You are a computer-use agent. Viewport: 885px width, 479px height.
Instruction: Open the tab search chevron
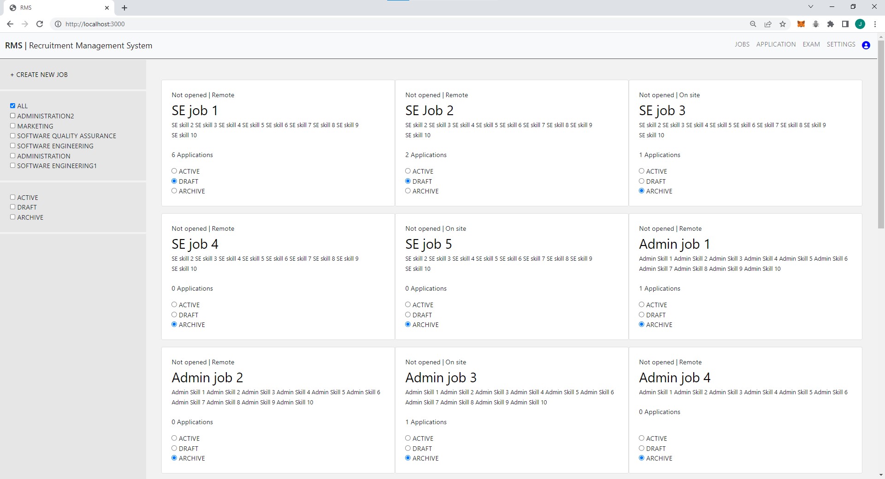point(811,6)
